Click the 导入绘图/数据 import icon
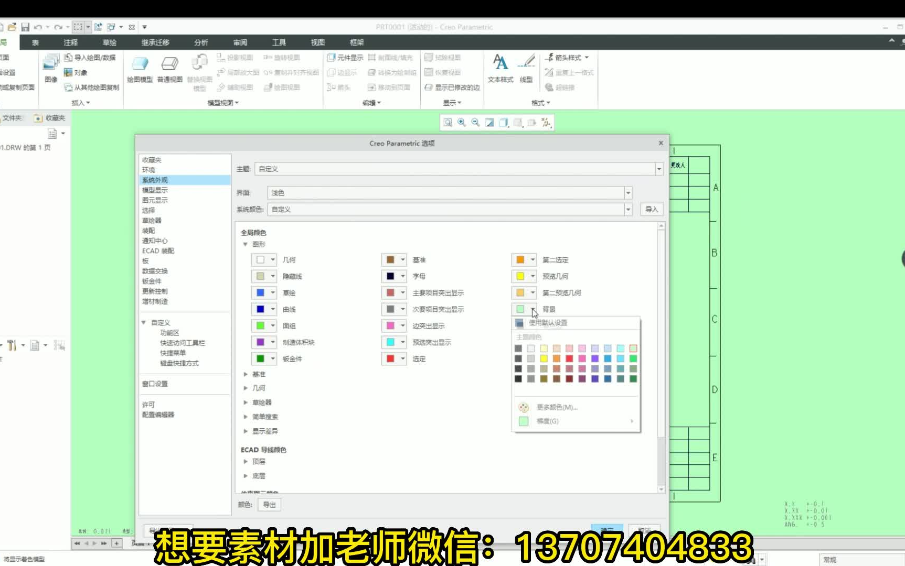This screenshot has height=566, width=905. pos(68,57)
